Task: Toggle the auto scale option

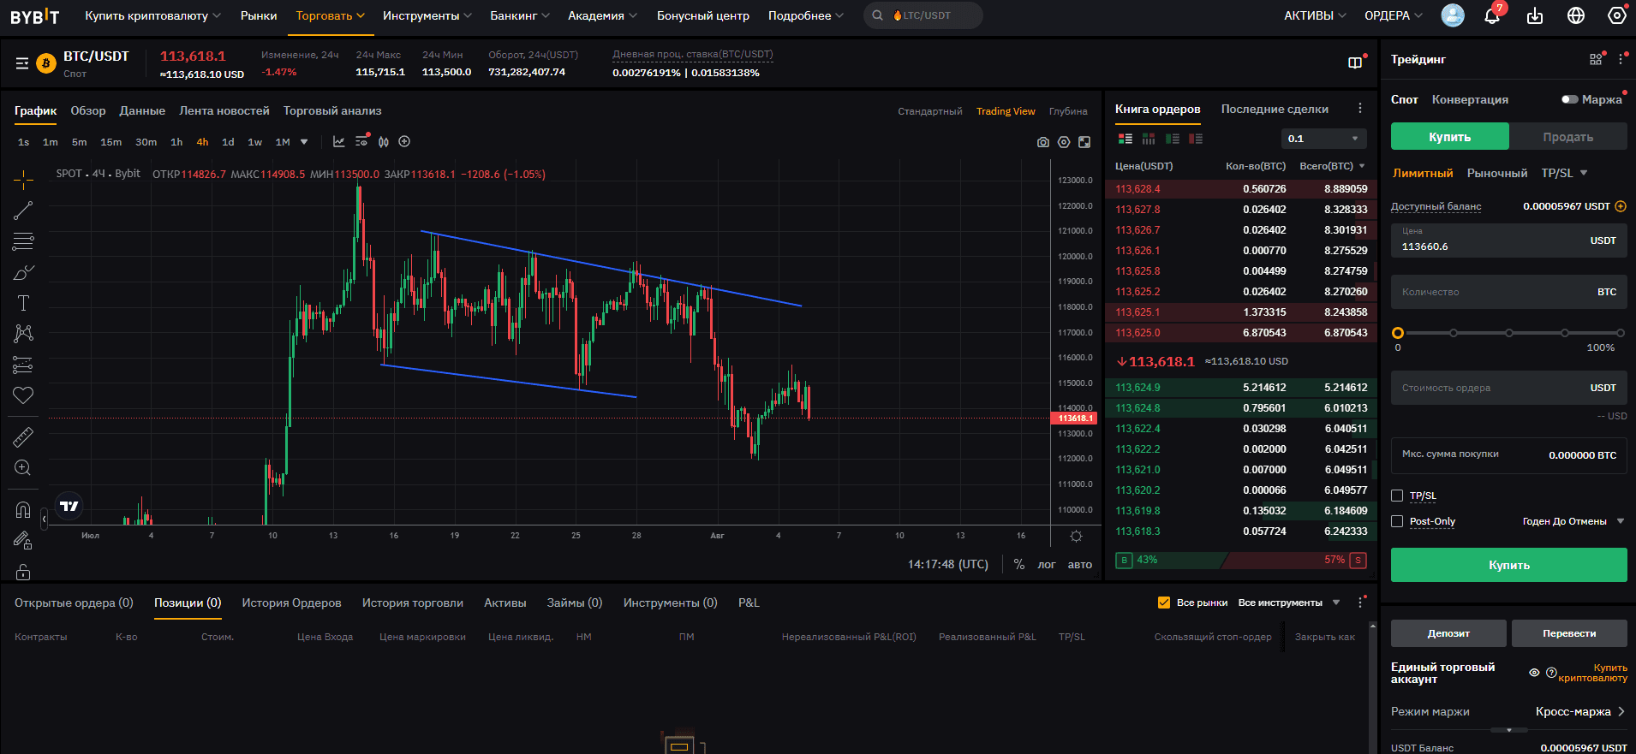Action: tap(1080, 565)
